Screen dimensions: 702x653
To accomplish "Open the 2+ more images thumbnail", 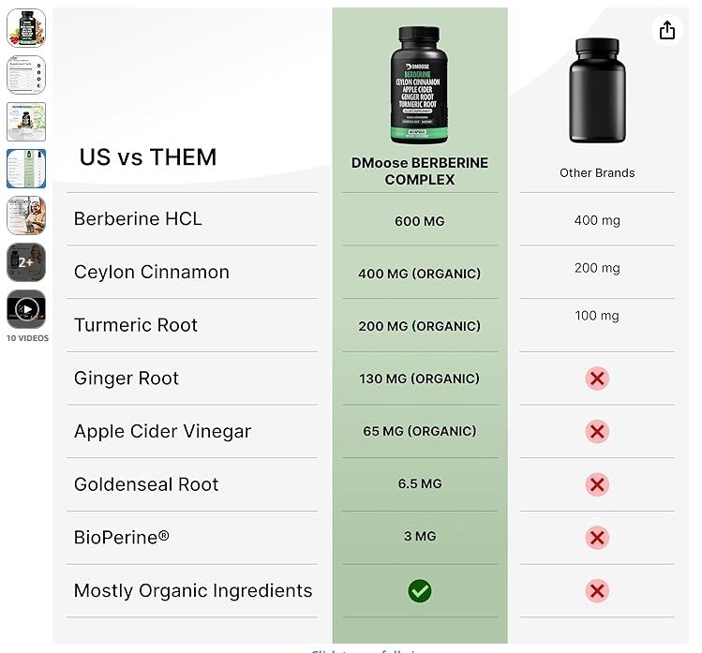I will coord(26,262).
